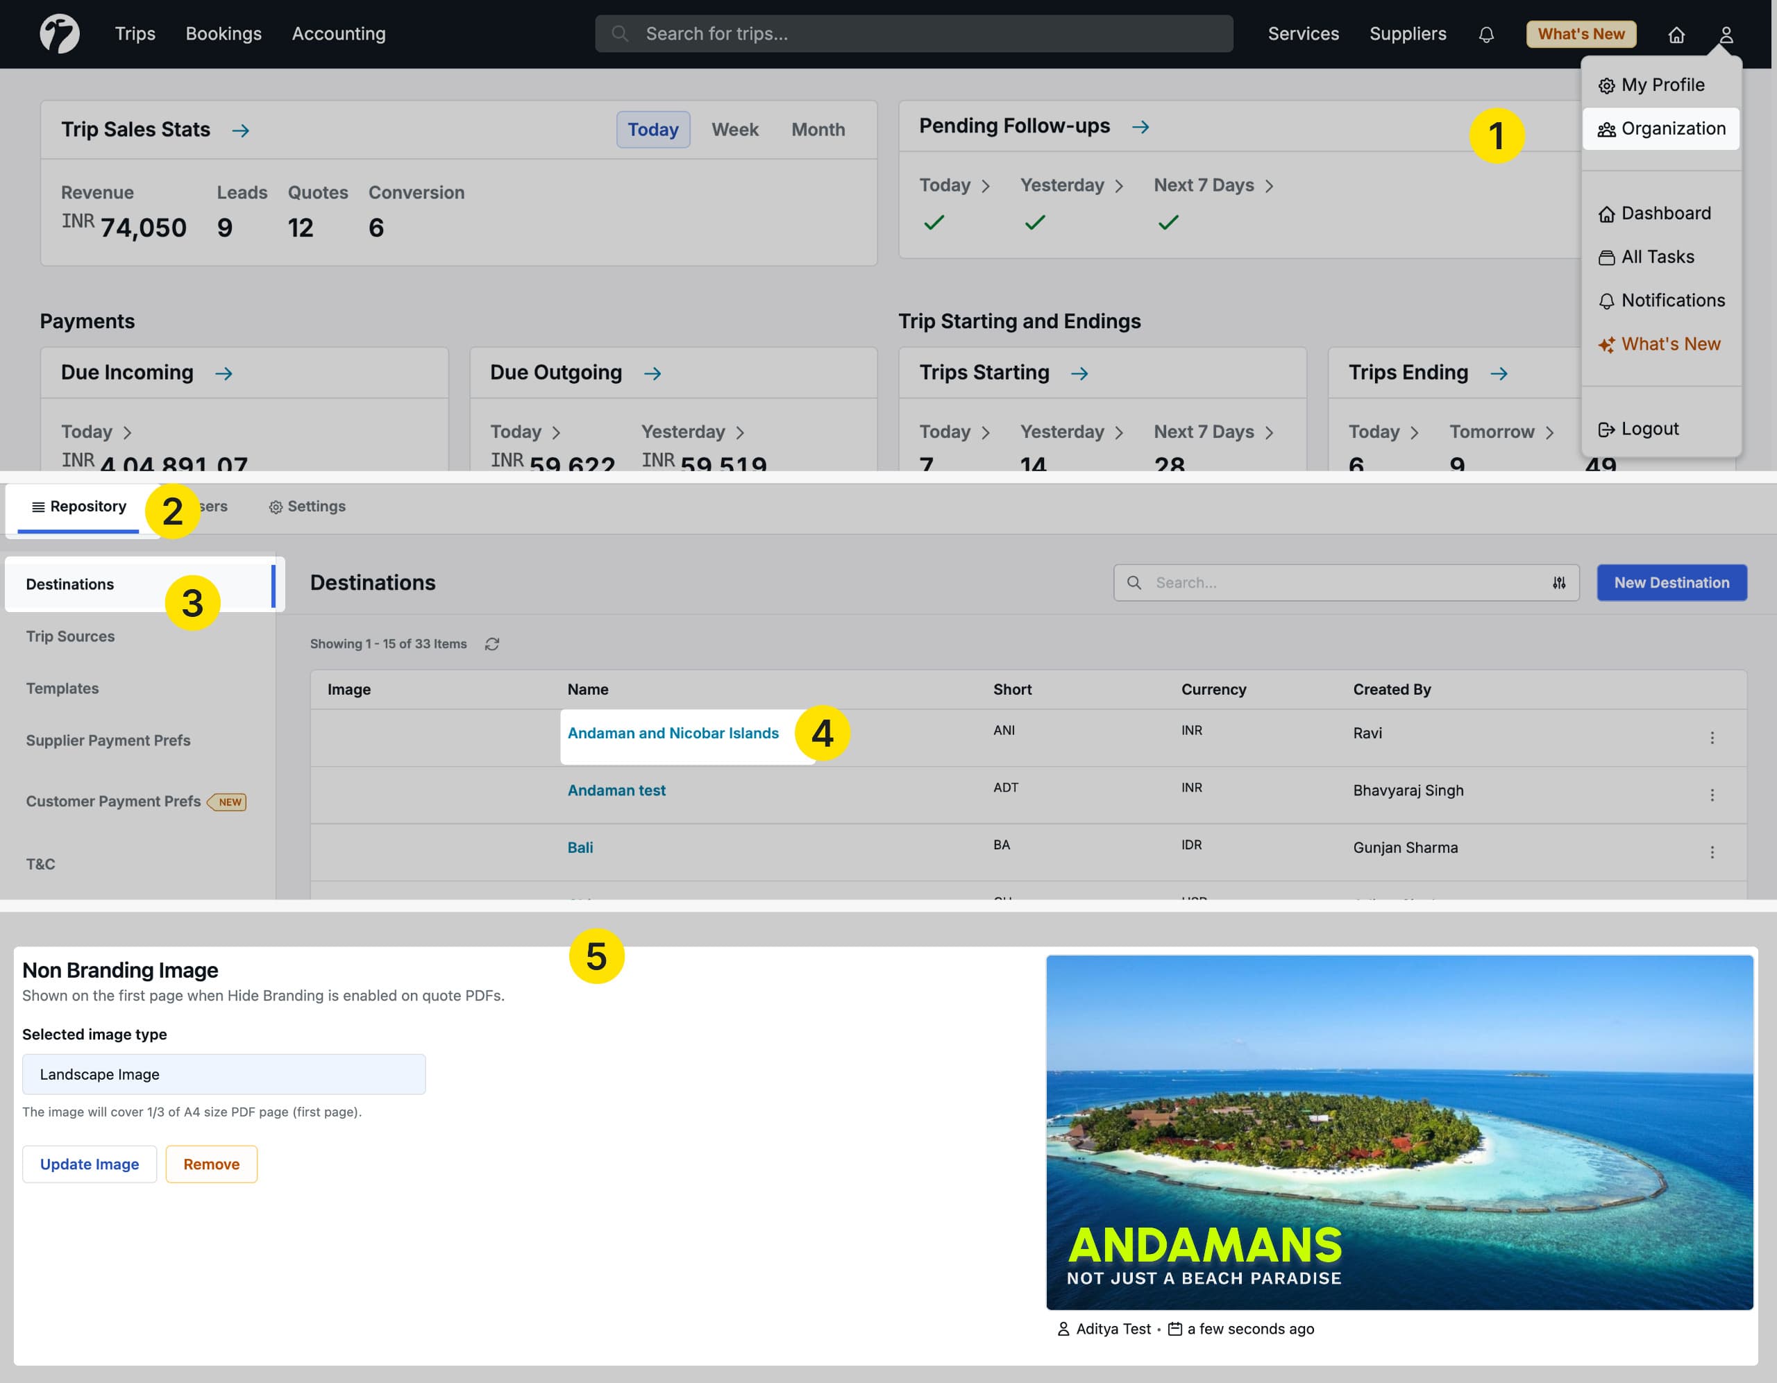Switch to the Settings tab

[x=307, y=507]
